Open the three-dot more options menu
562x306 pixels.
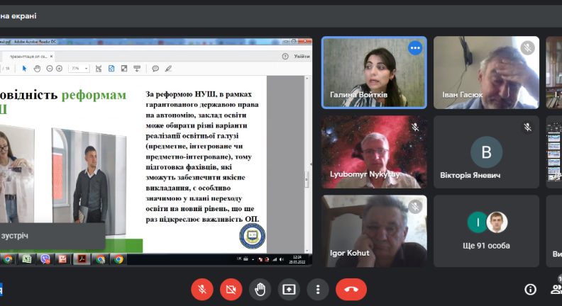pos(318,289)
